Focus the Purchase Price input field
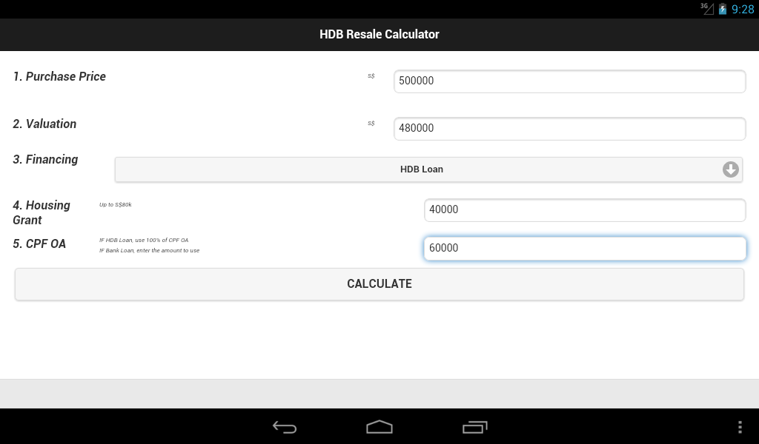 pyautogui.click(x=570, y=81)
